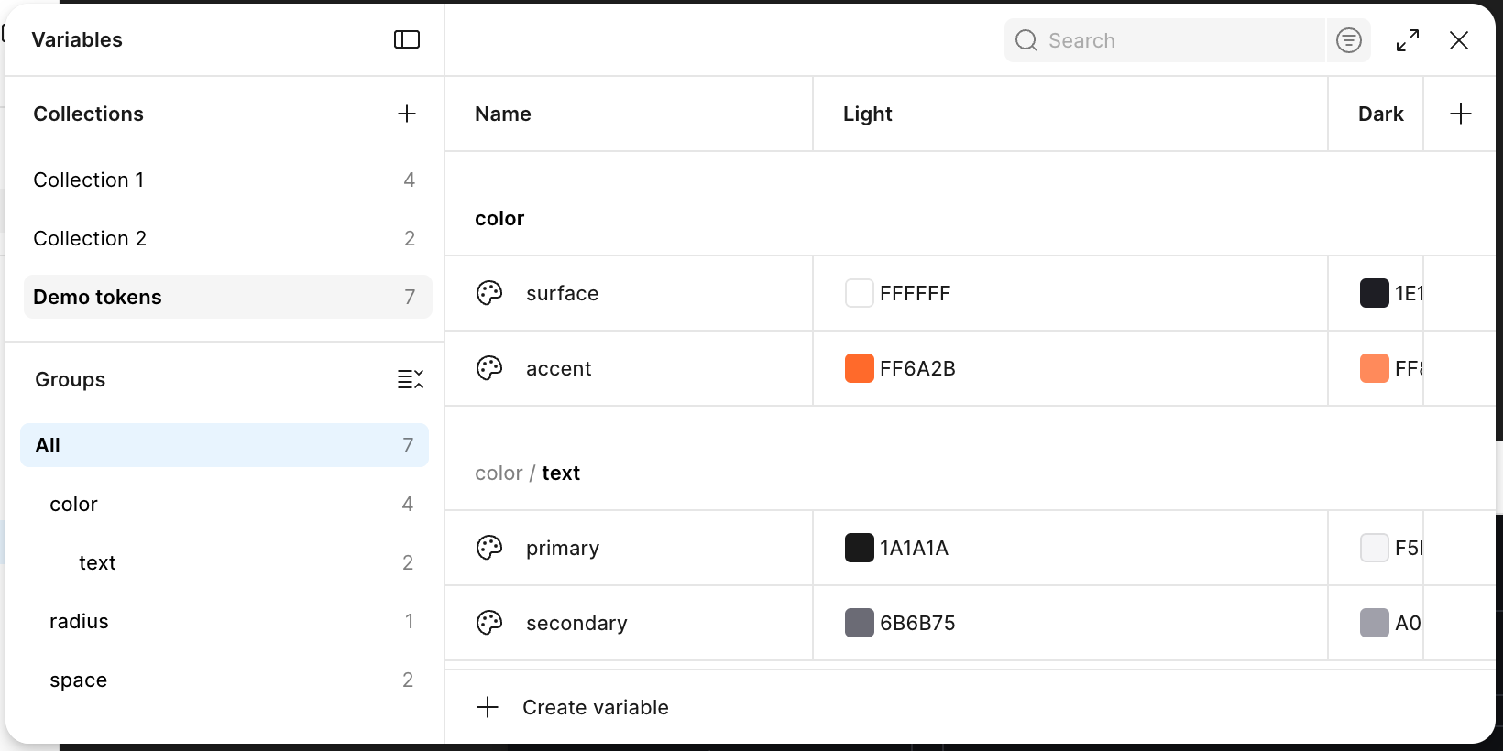Toggle the sidebar panel icon
The width and height of the screenshot is (1503, 751).
(x=407, y=39)
